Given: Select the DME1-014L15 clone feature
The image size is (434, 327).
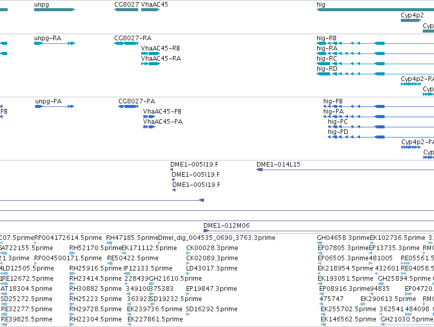Looking at the screenshot, I should point(345,170).
